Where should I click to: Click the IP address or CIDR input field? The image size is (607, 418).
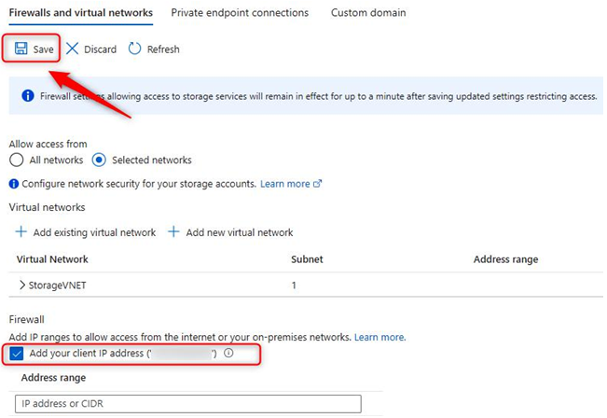[x=188, y=404]
